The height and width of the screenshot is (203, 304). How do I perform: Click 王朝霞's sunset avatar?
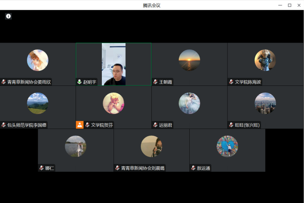[189, 60]
